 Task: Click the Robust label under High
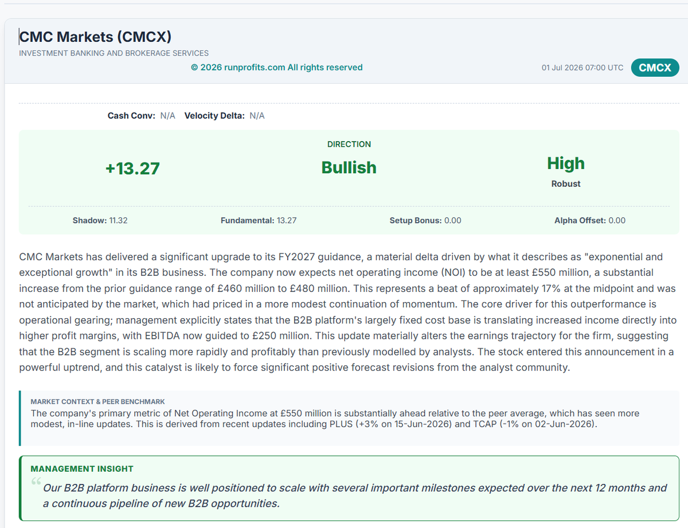coord(566,184)
